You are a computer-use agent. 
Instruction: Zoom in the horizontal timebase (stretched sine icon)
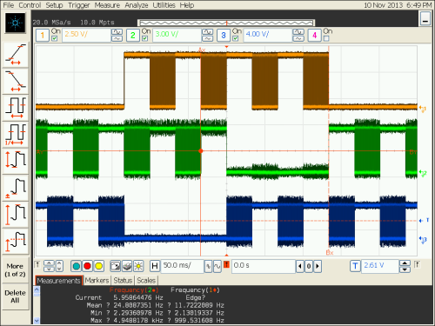click(217, 266)
